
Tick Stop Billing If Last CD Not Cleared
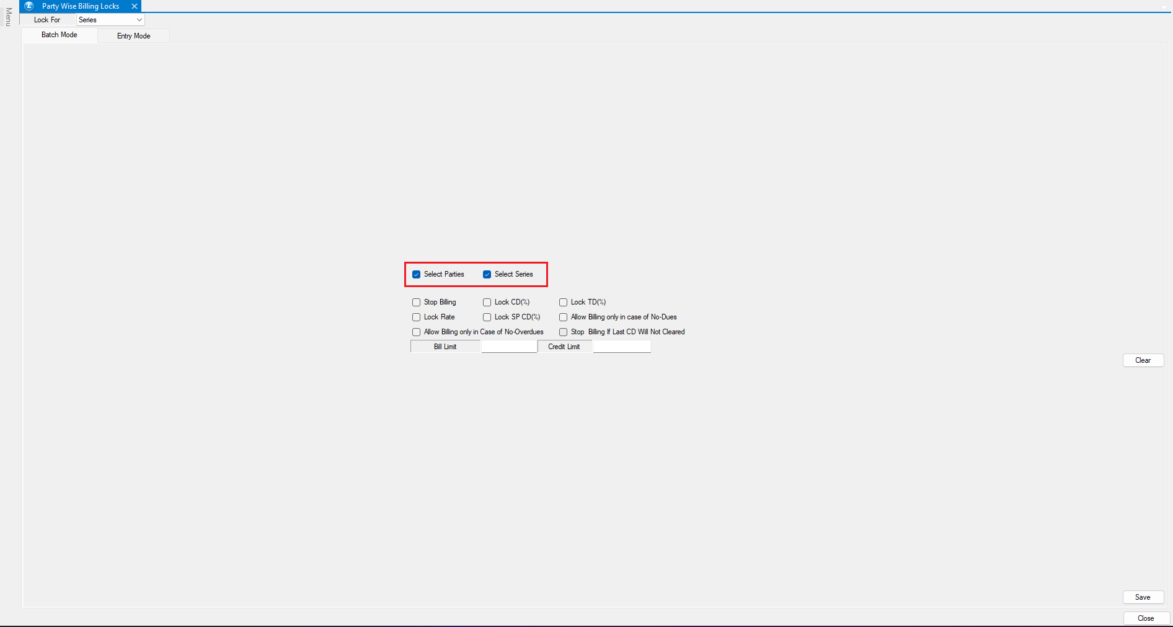pyautogui.click(x=564, y=332)
